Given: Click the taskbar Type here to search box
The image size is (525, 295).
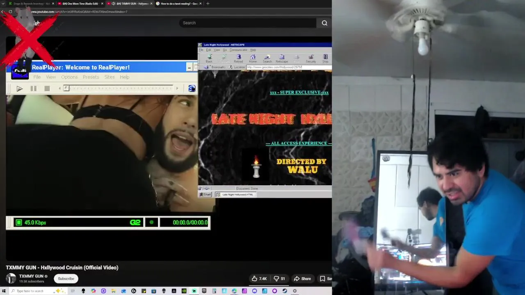Looking at the screenshot, I should click(x=37, y=291).
